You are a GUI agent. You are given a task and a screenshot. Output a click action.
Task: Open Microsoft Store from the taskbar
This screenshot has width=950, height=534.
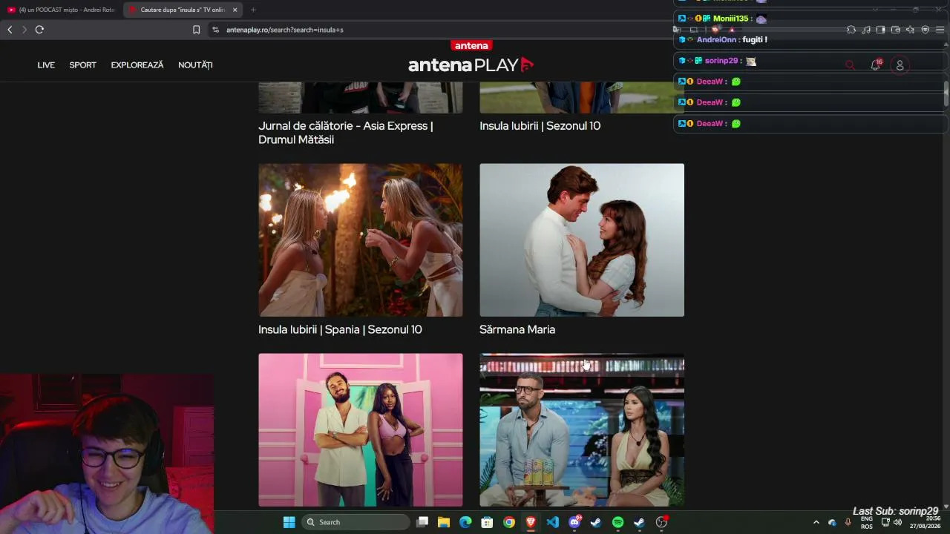(487, 522)
